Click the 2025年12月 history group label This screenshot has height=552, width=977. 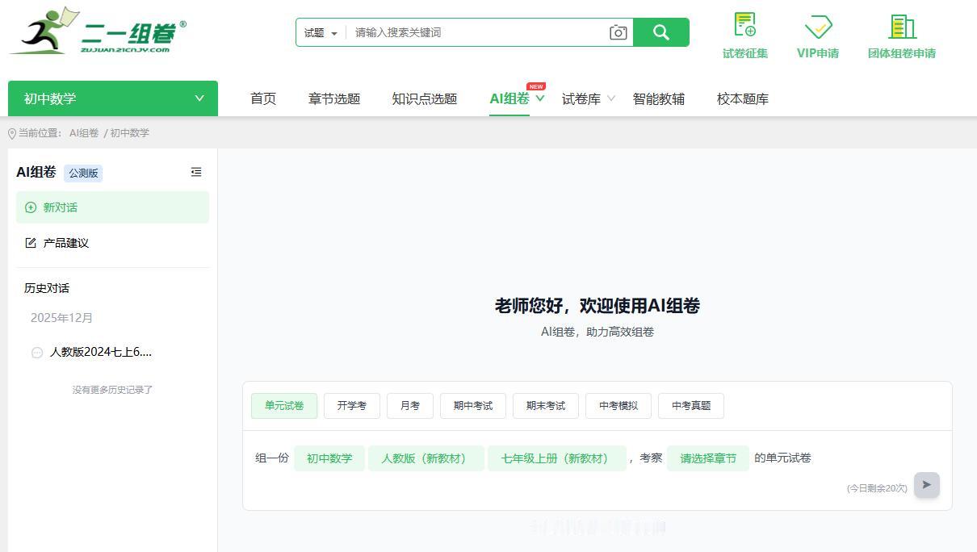pos(62,318)
